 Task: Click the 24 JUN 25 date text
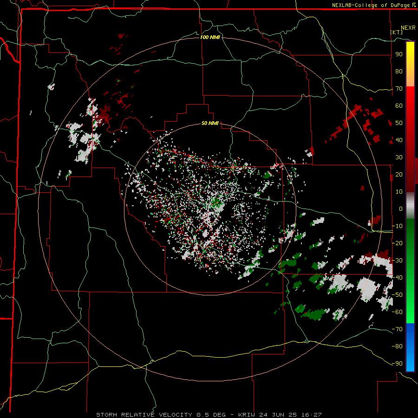[278, 415]
